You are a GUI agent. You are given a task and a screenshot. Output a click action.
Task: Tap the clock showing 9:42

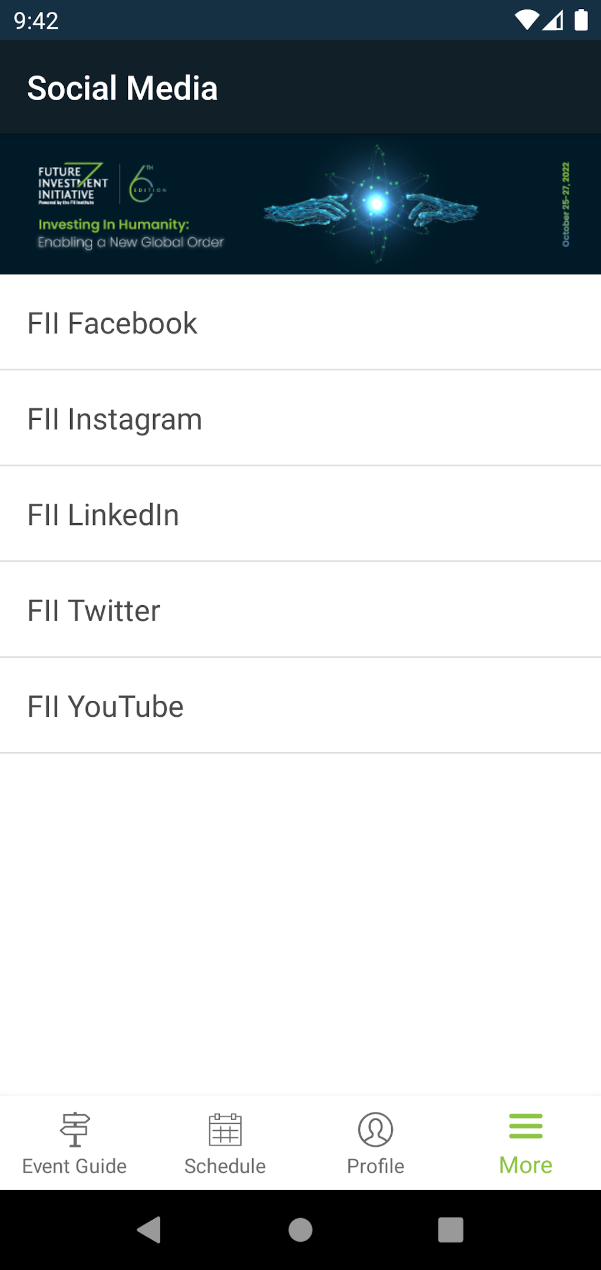(36, 21)
